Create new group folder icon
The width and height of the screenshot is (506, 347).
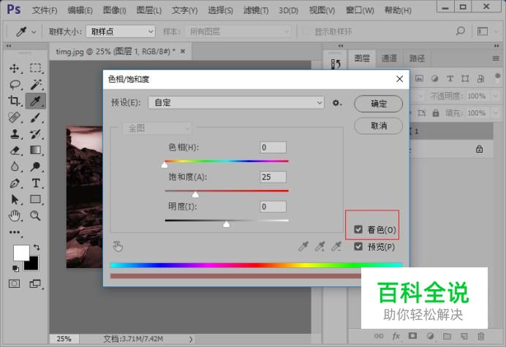coord(447,336)
